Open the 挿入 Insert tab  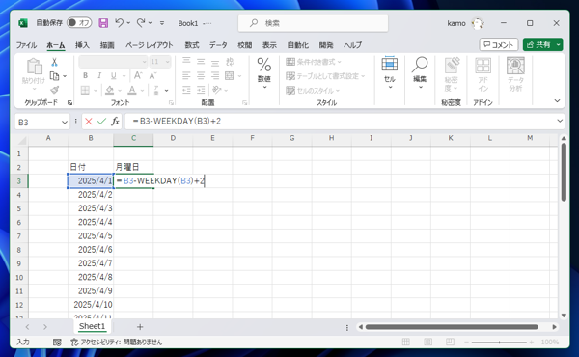(82, 45)
